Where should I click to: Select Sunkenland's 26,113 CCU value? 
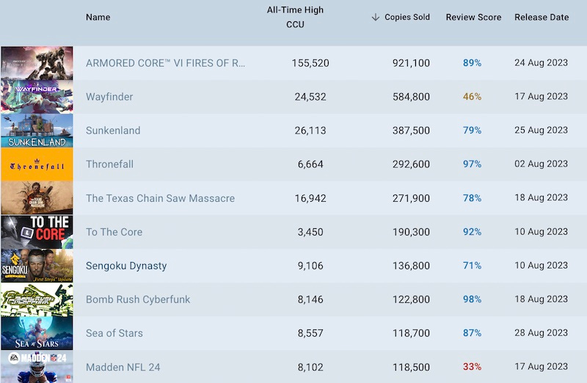(x=310, y=131)
